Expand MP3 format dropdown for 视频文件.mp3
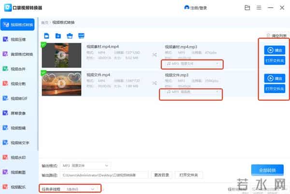Screen dimensions: 290x194 pos(192,92)
